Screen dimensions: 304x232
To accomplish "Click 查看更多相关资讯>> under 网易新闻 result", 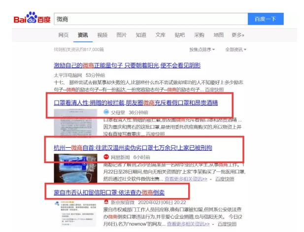I will pyautogui.click(x=186, y=179).
